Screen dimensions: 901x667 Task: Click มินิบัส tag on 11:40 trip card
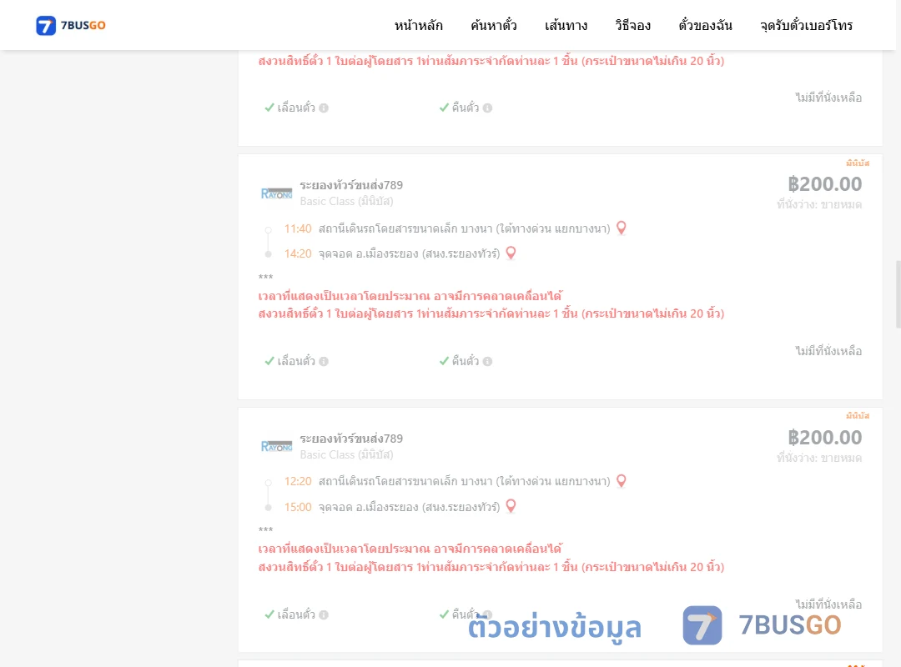(858, 163)
